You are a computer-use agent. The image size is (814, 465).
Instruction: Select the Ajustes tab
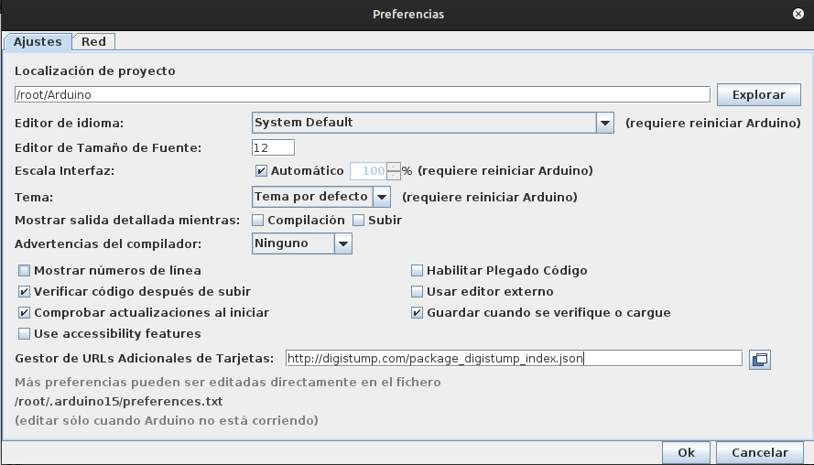[x=38, y=41]
